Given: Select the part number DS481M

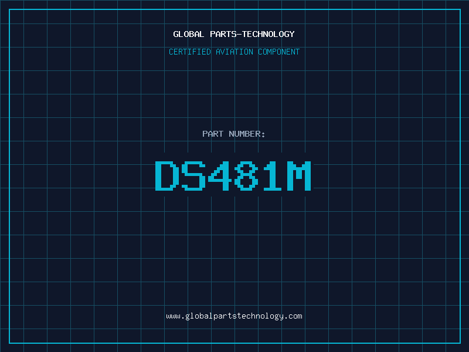Looking at the screenshot, I should (233, 175).
